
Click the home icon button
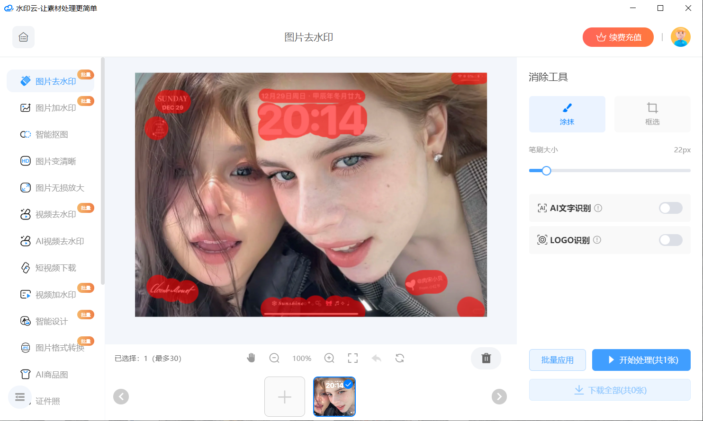click(x=23, y=37)
